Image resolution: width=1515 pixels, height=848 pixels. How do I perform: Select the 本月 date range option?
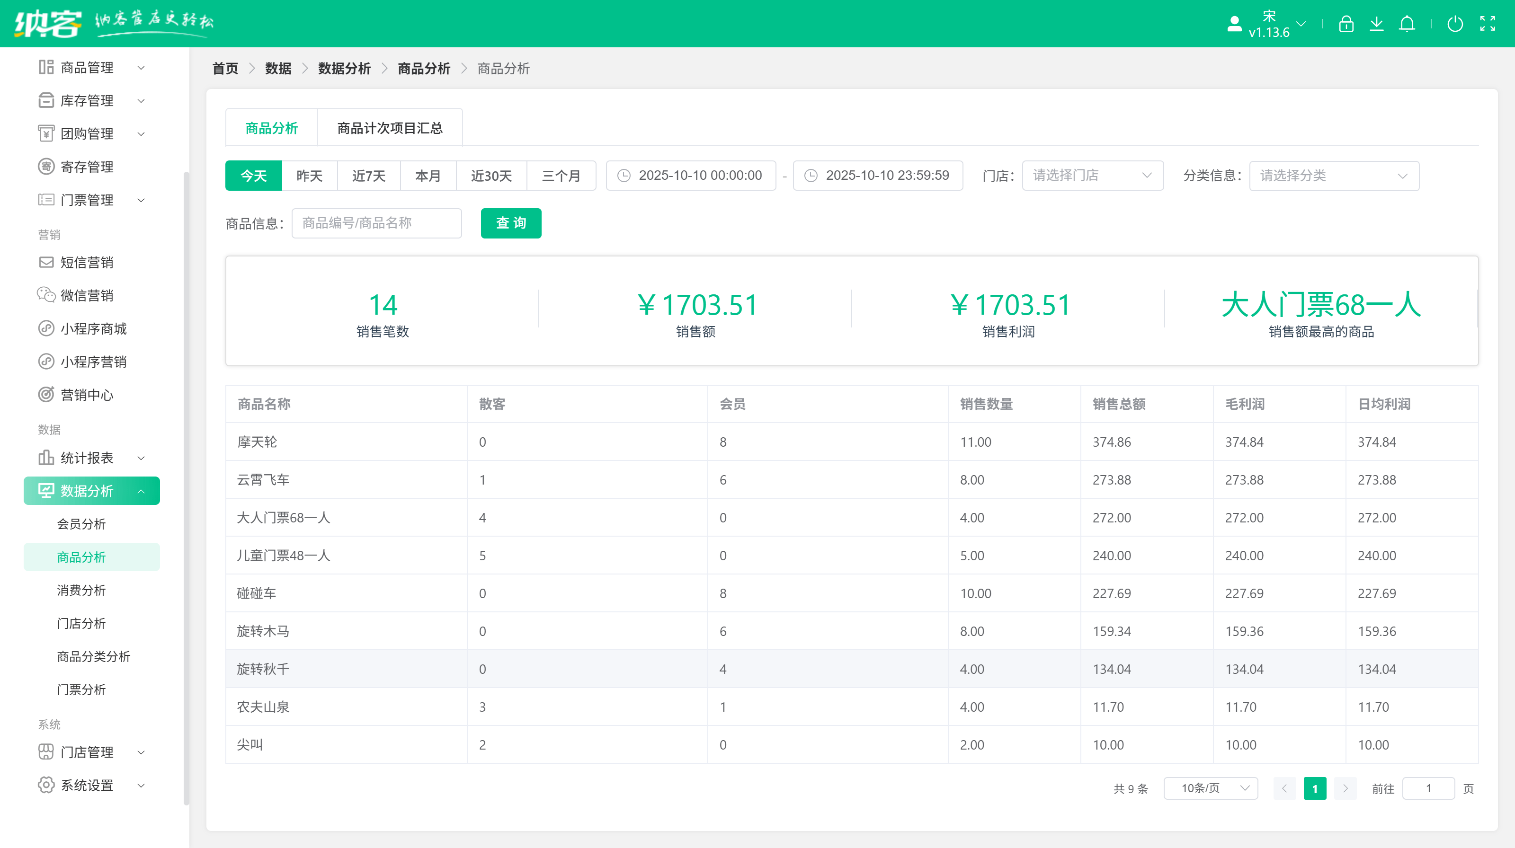(428, 176)
